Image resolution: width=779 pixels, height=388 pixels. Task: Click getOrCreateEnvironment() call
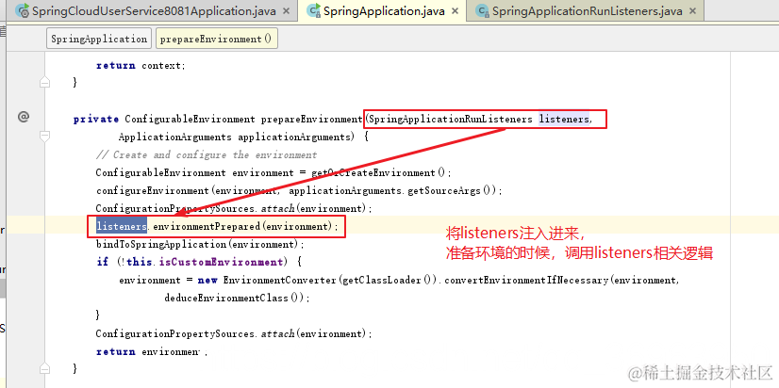click(381, 172)
